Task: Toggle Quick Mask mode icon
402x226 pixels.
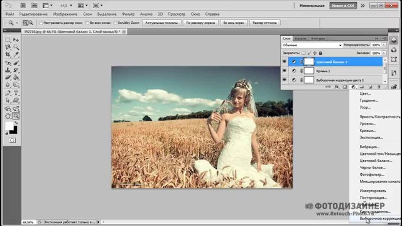Action: pyautogui.click(x=12, y=141)
